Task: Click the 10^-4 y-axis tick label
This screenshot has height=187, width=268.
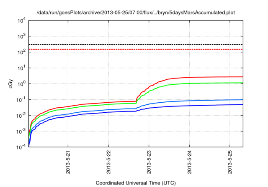Action: (x=21, y=147)
